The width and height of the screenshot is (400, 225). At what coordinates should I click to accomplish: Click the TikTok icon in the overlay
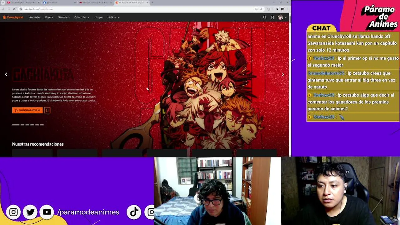point(134,212)
